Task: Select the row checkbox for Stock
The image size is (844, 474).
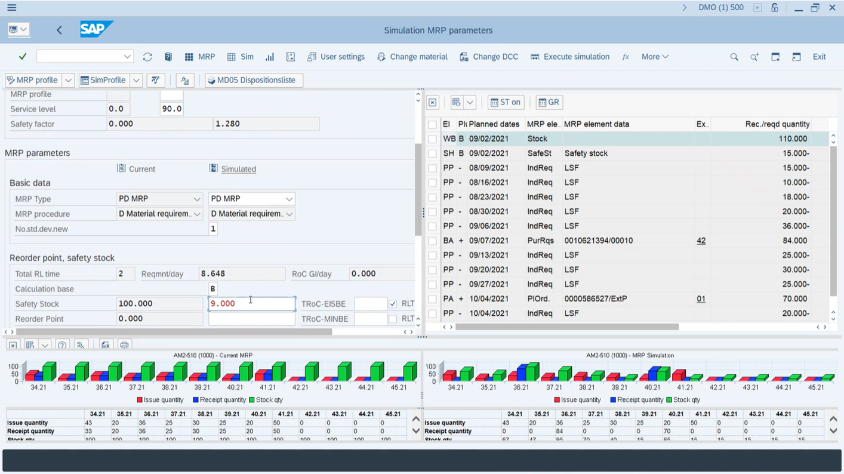Action: click(x=432, y=138)
